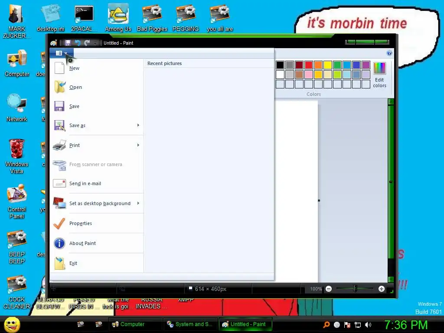Click the Action Center flag tray icon
This screenshot has width=444, height=333.
tap(347, 325)
